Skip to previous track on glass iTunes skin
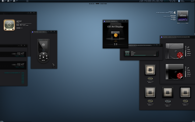This screenshot has width=195, height=122. (x=40, y=56)
